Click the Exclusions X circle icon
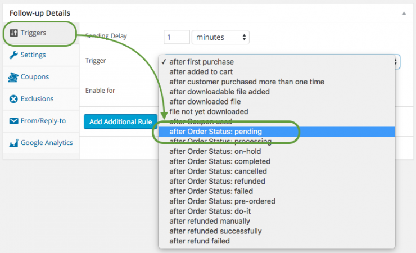This screenshot has height=253, width=416. (x=13, y=99)
